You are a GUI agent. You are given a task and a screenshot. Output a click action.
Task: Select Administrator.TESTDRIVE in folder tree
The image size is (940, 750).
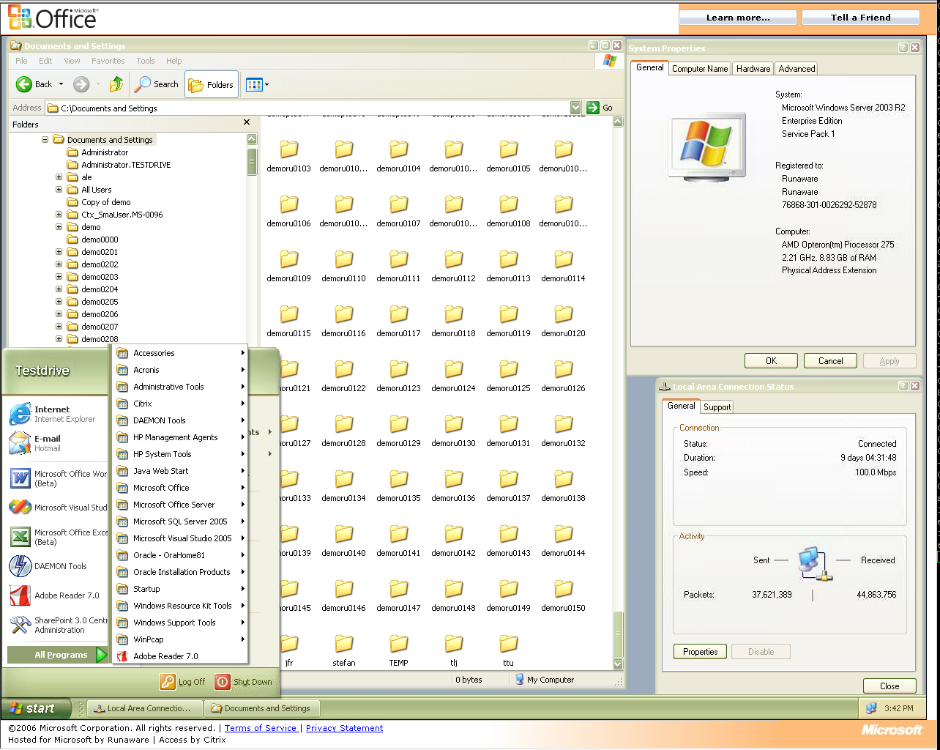pos(126,165)
